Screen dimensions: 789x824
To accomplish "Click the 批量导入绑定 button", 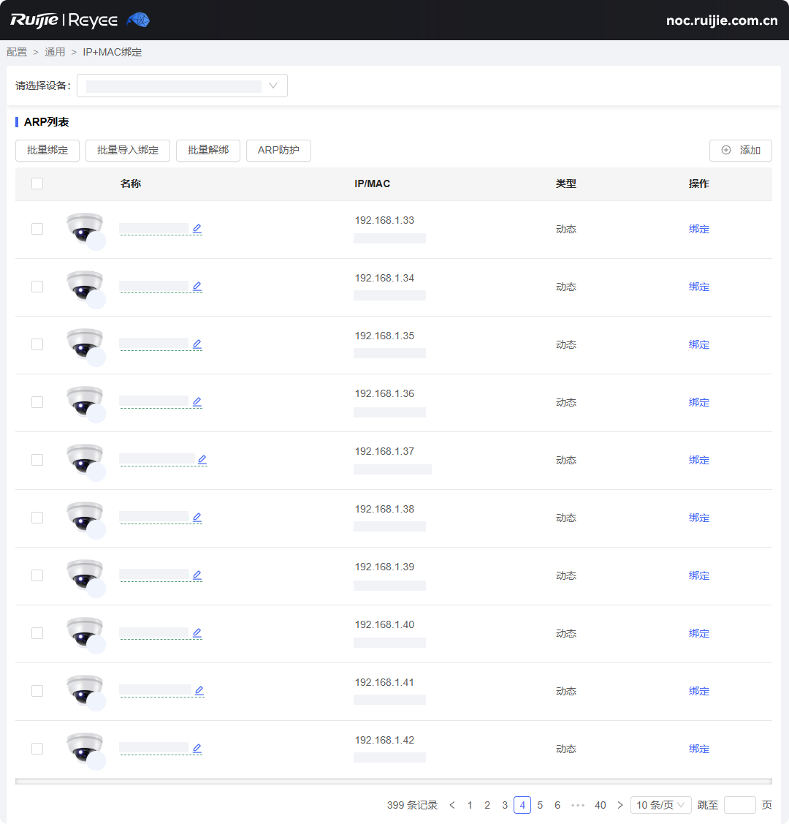I will click(128, 150).
